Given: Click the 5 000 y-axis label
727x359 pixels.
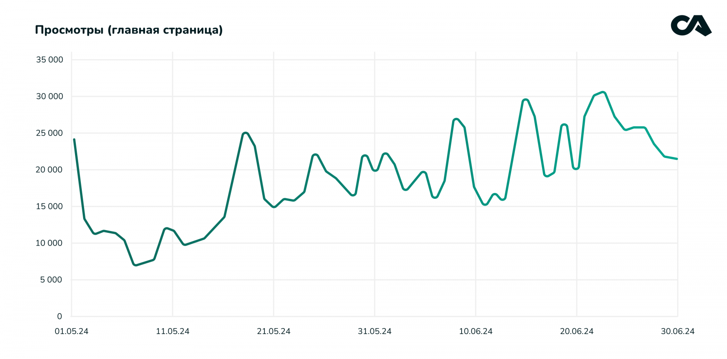Looking at the screenshot, I should coord(51,280).
